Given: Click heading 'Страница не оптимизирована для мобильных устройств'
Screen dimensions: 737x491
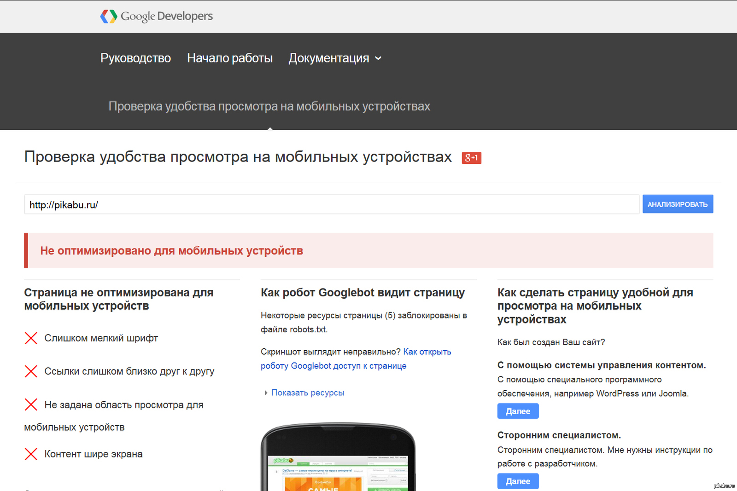Looking at the screenshot, I should click(119, 299).
